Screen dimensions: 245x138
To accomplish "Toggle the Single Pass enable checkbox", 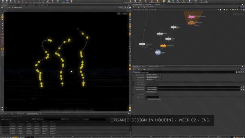I will [x=133, y=95].
